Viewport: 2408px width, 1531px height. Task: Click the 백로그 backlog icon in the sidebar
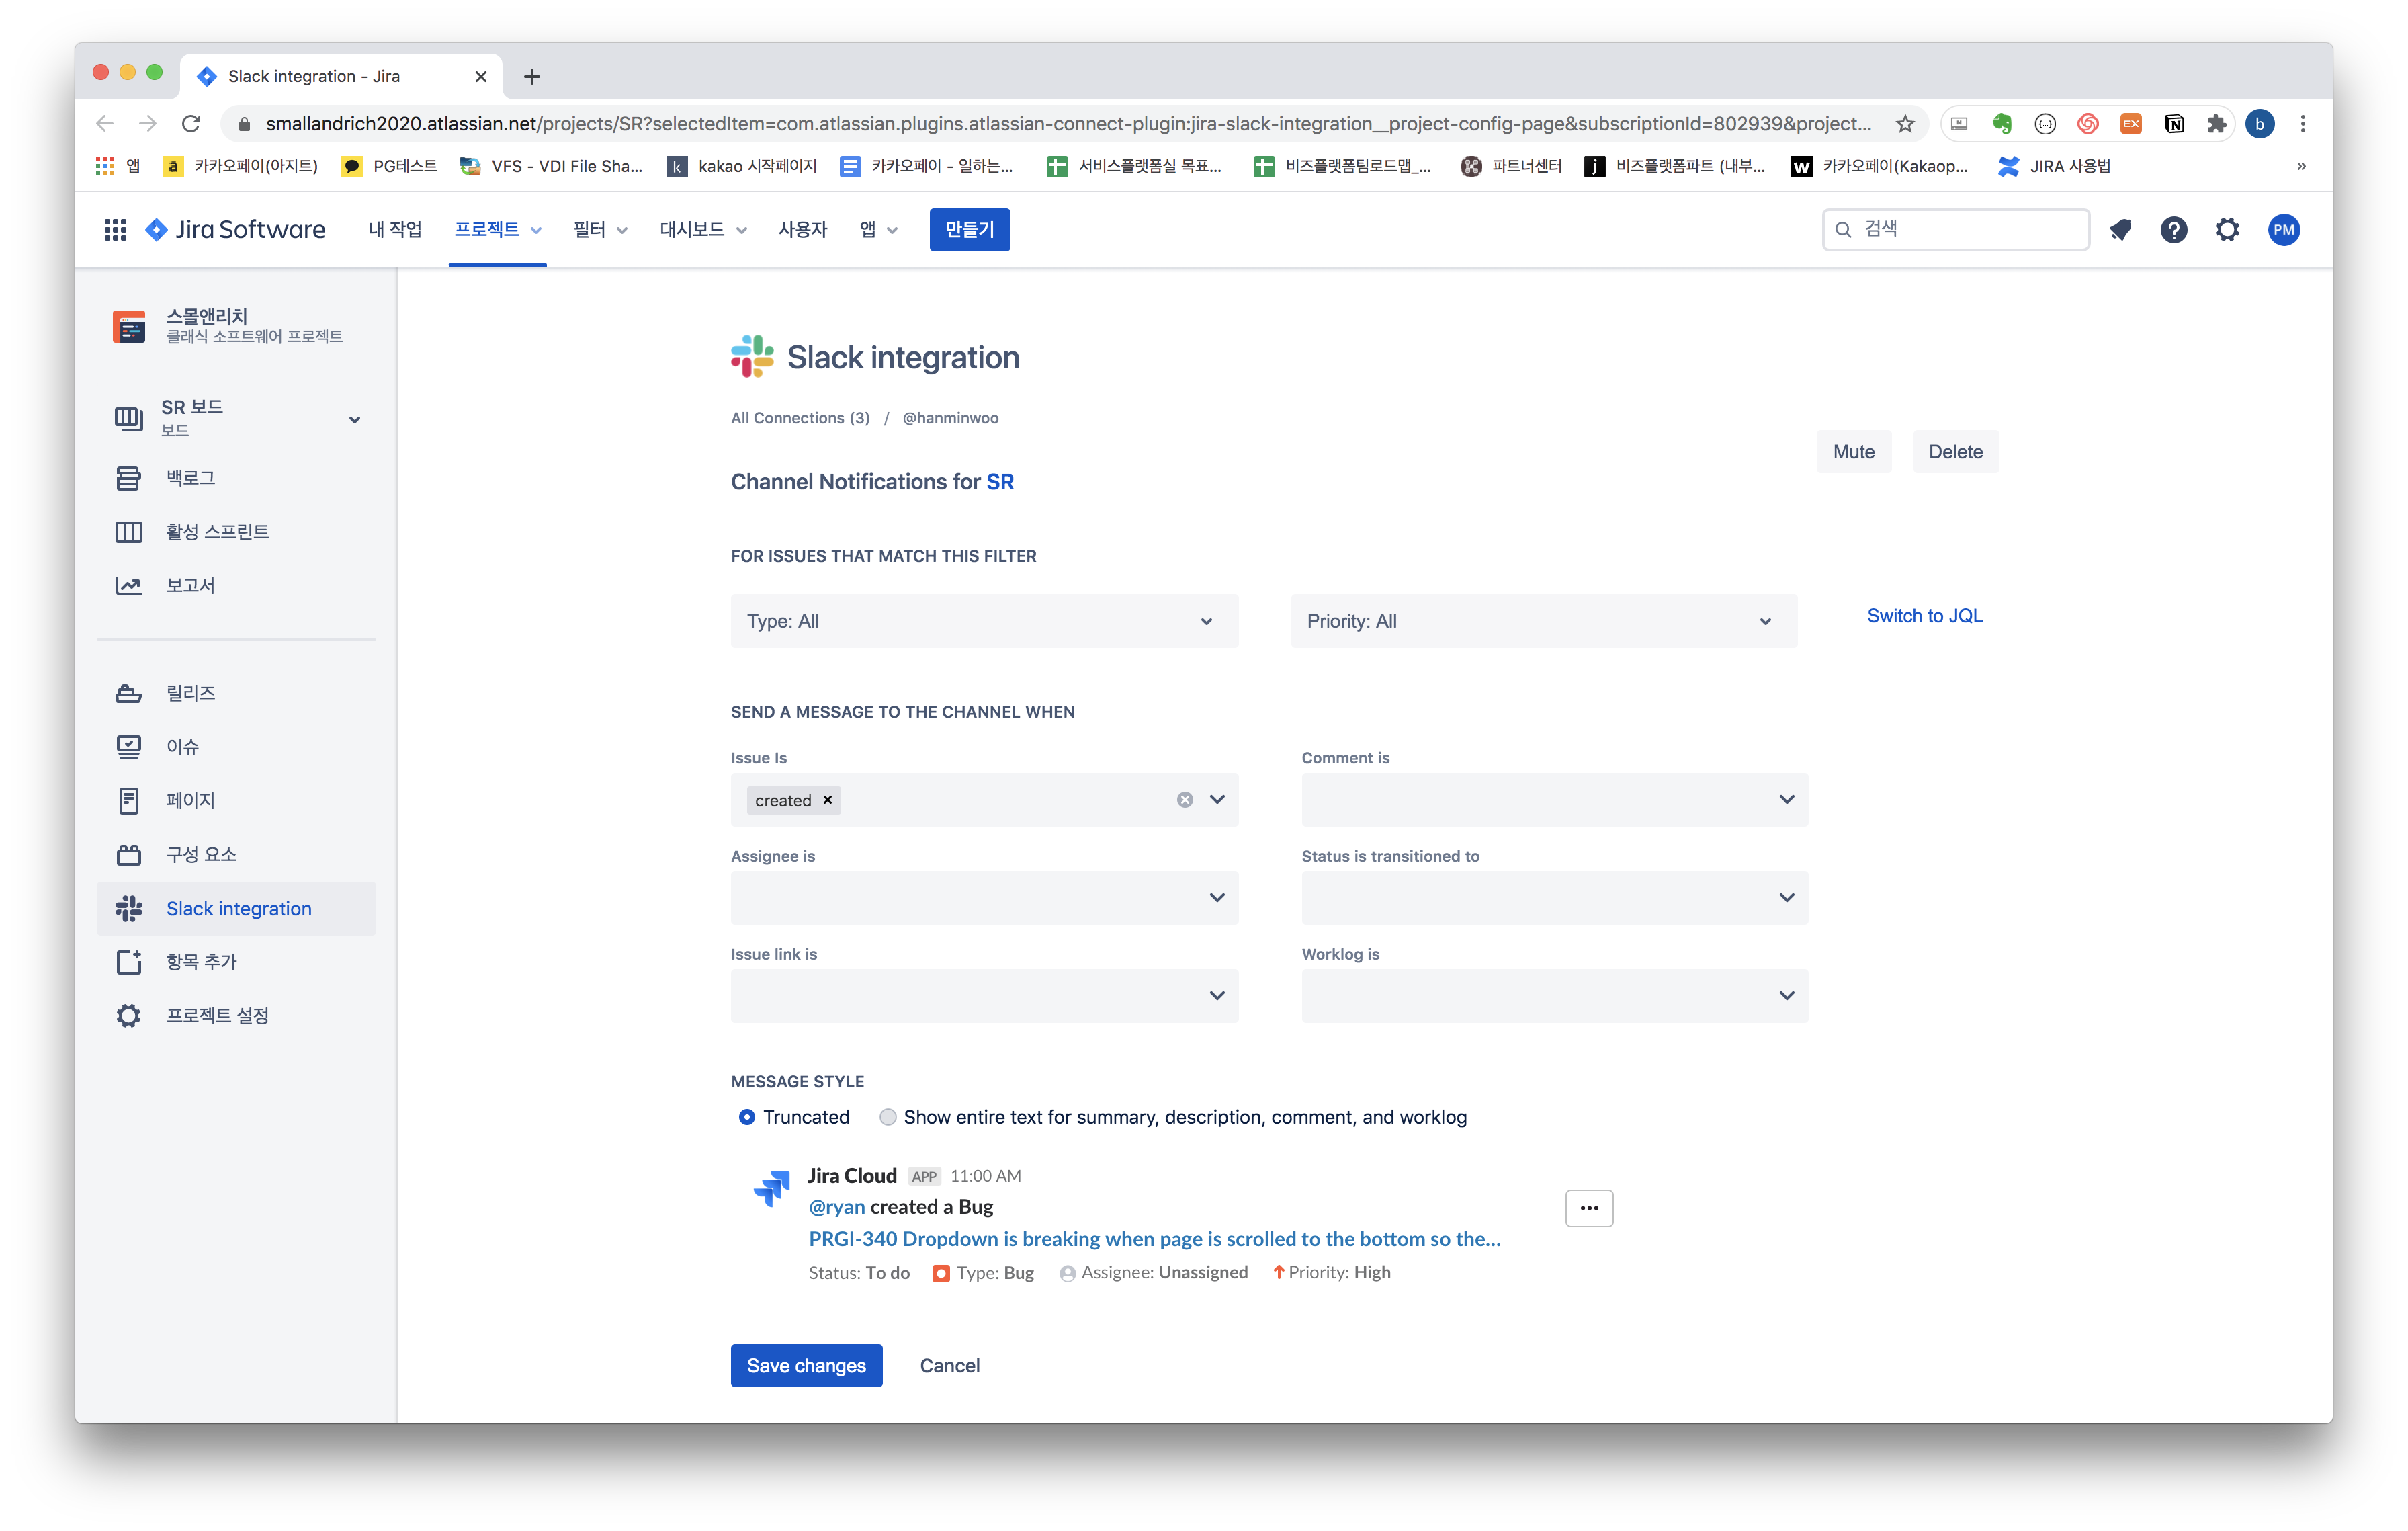click(129, 478)
